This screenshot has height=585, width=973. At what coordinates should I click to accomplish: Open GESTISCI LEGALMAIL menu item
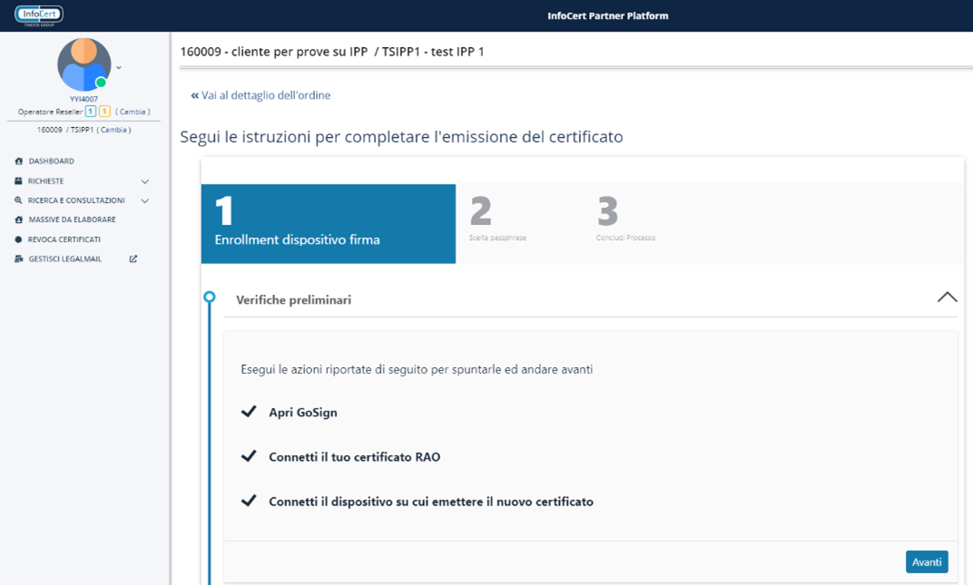point(65,258)
